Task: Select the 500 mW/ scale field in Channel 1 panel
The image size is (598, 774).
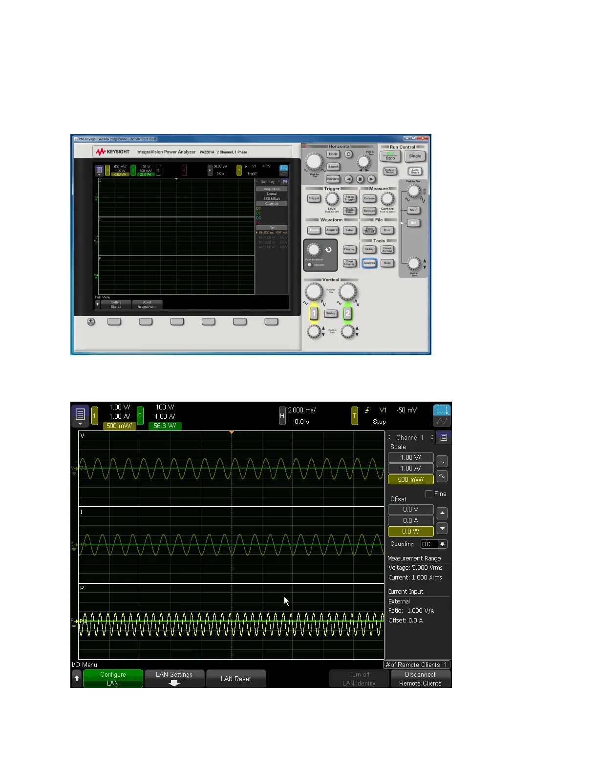Action: click(x=411, y=479)
